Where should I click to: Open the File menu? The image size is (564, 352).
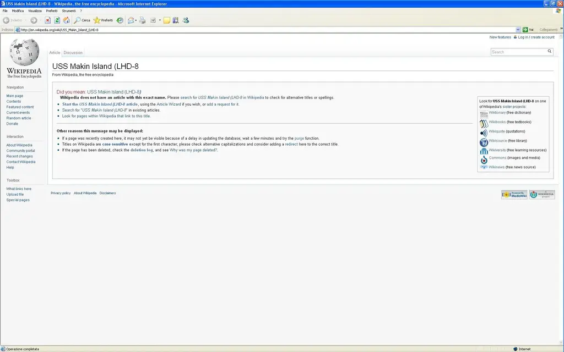[x=5, y=11]
